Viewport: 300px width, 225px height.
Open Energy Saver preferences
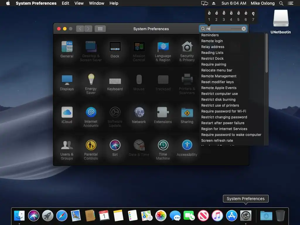91,84
